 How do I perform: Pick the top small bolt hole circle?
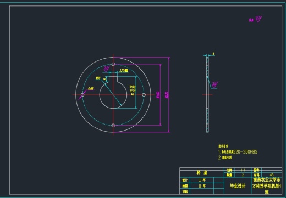(x=113, y=64)
